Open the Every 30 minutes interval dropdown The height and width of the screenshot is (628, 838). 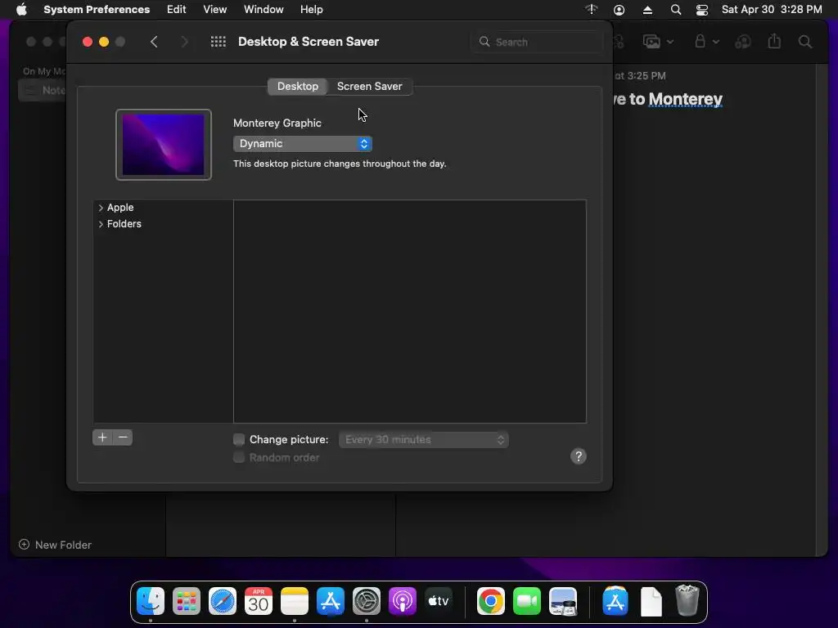423,439
